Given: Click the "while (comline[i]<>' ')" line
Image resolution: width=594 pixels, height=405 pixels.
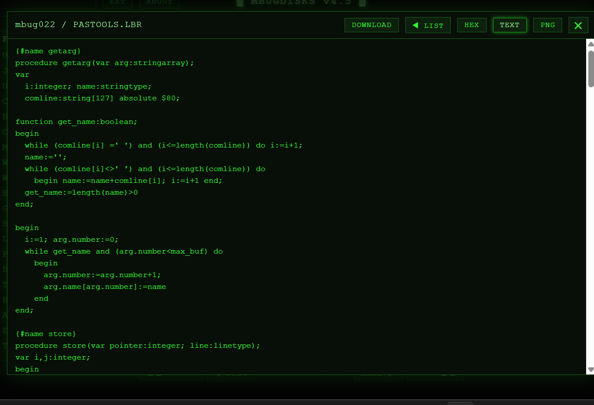Looking at the screenshot, I should (145, 169).
